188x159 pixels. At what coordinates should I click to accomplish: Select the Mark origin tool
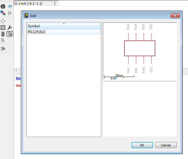coord(10,13)
